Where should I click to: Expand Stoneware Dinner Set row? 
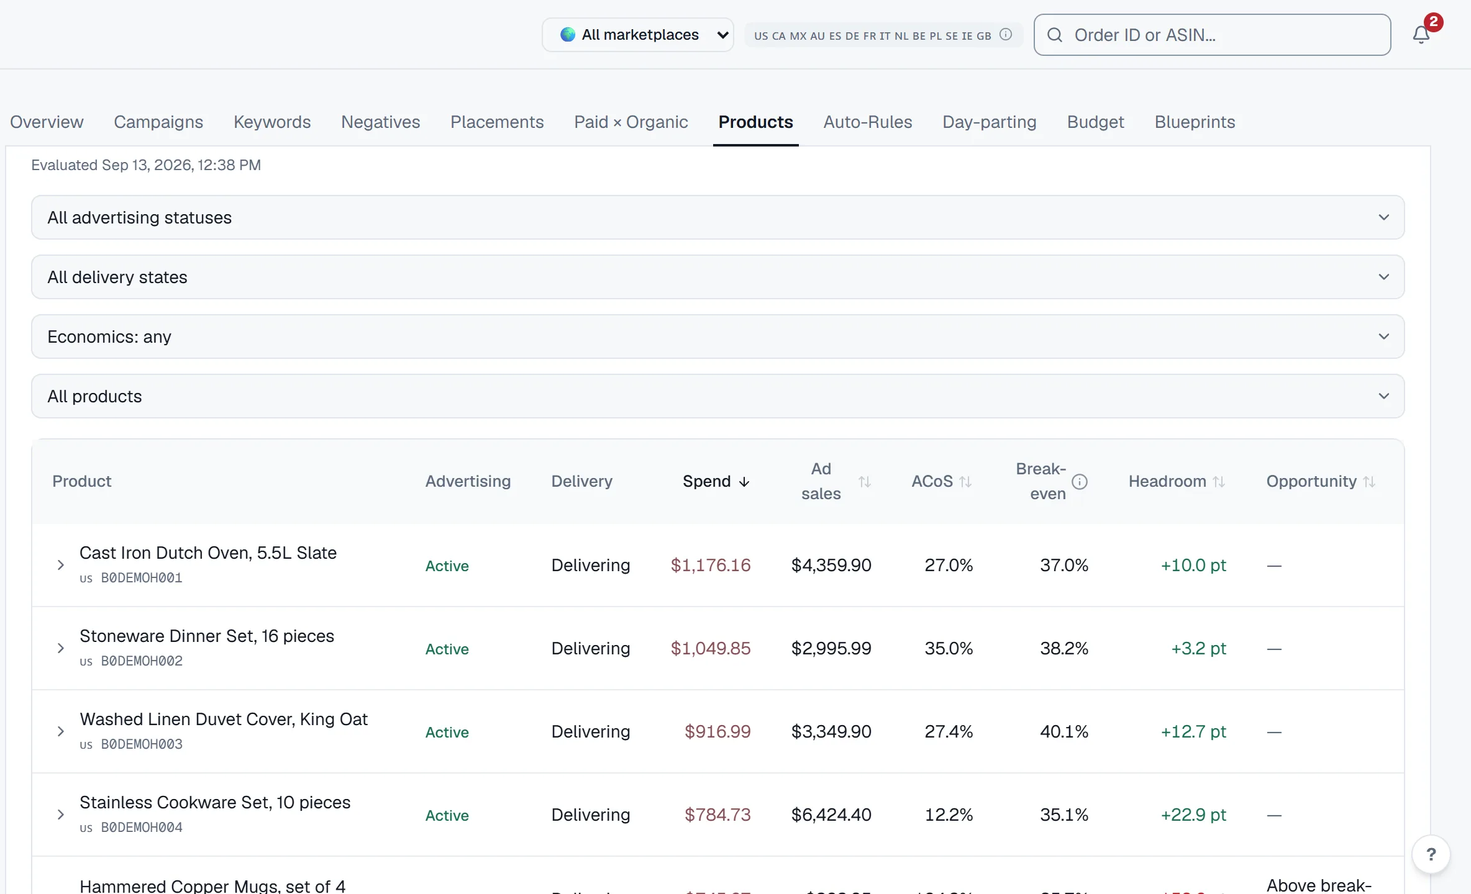point(60,648)
